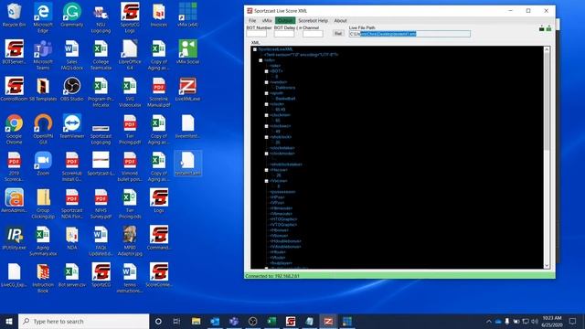Select the TeamViewer desktop shortcut
The width and height of the screenshot is (585, 329).
(71, 126)
